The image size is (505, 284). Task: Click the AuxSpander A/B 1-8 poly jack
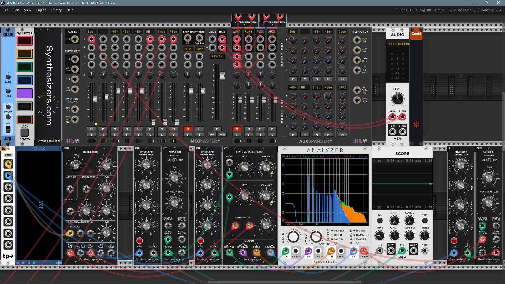click(357, 40)
